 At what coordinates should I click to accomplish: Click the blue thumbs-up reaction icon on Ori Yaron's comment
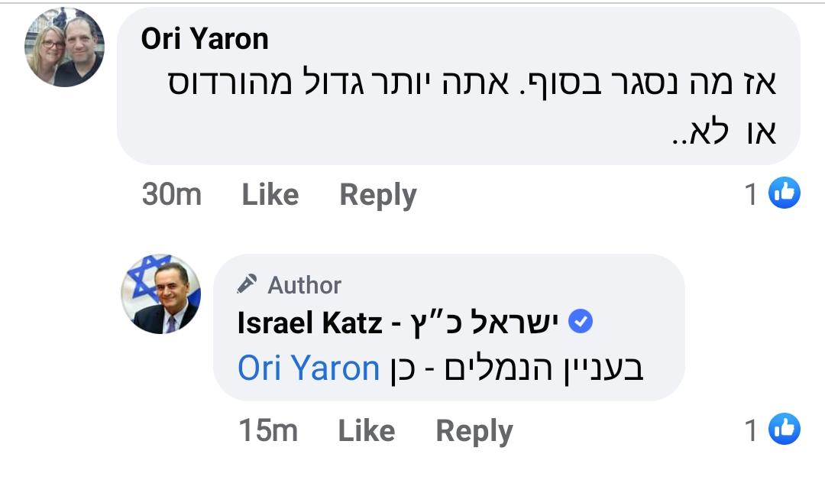coord(784,193)
